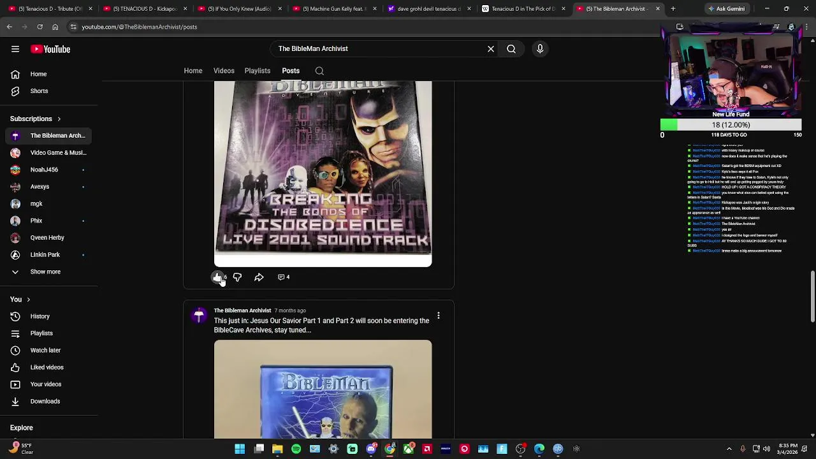
Task: Expand the Subscriptions section
Action: (x=36, y=119)
